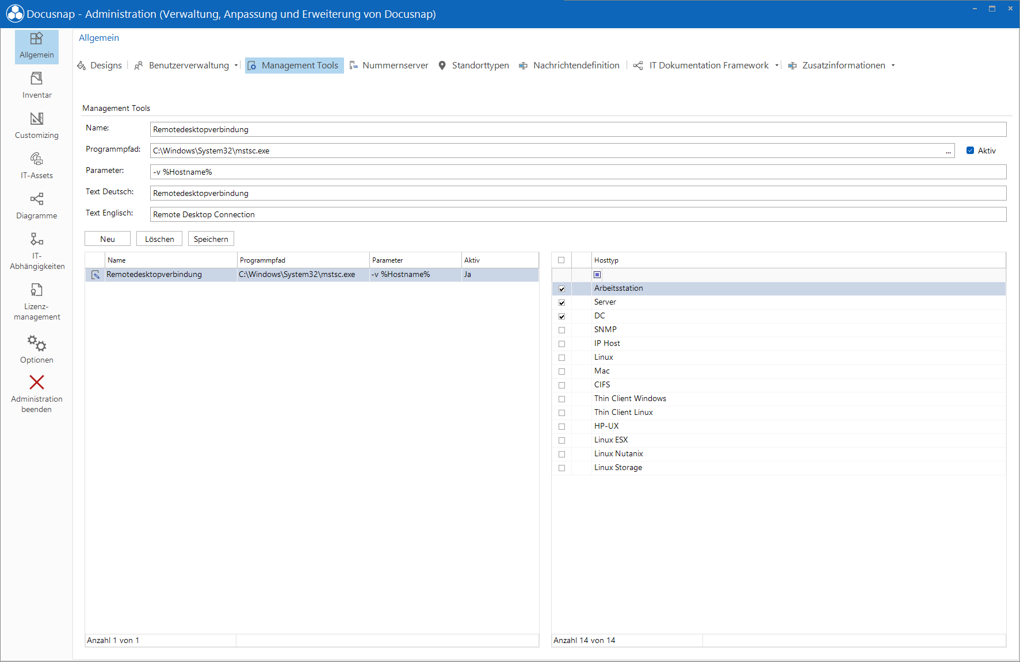Open the Allgemein heading link

click(x=99, y=38)
